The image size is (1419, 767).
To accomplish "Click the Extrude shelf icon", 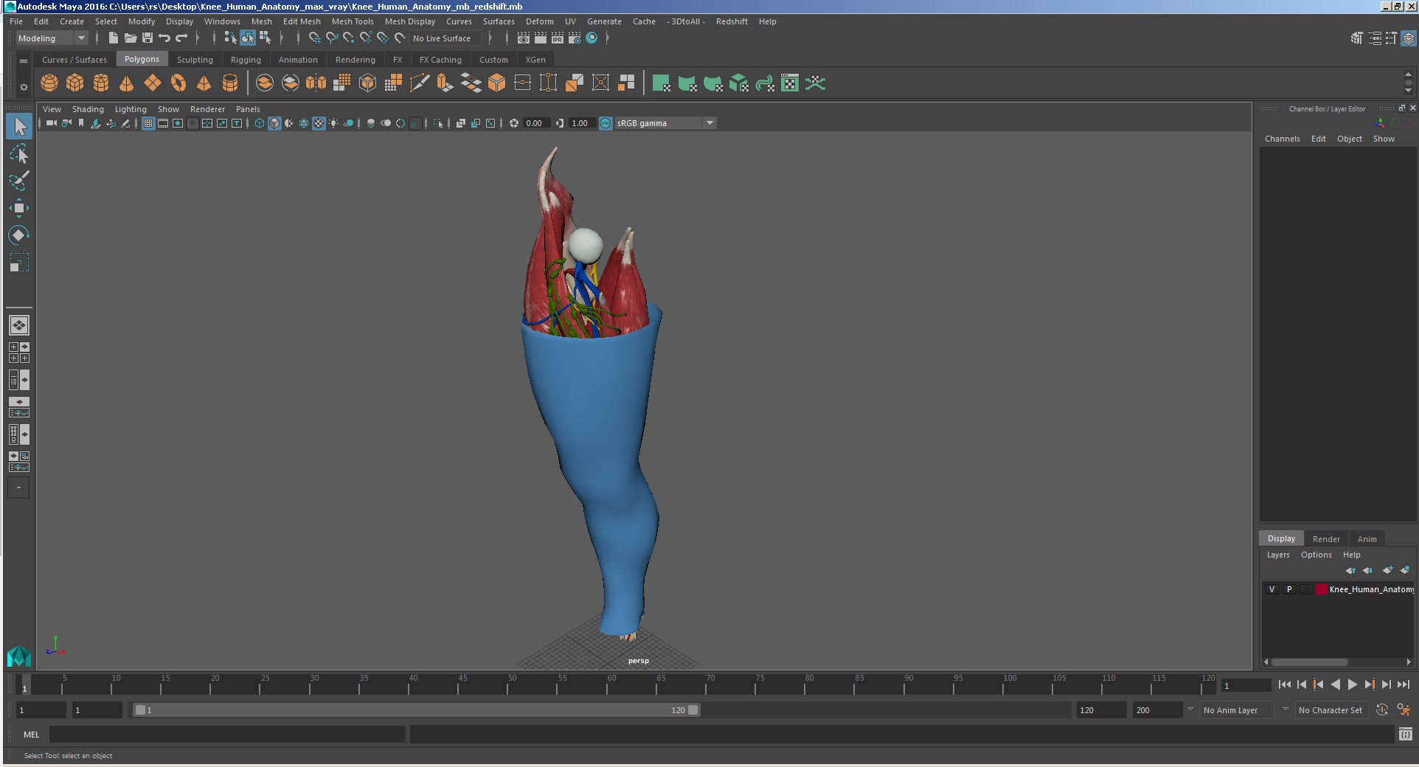I will (x=445, y=83).
